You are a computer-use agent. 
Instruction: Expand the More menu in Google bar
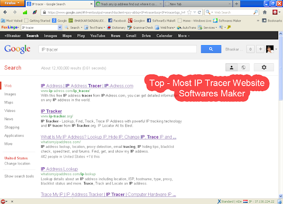point(184,36)
